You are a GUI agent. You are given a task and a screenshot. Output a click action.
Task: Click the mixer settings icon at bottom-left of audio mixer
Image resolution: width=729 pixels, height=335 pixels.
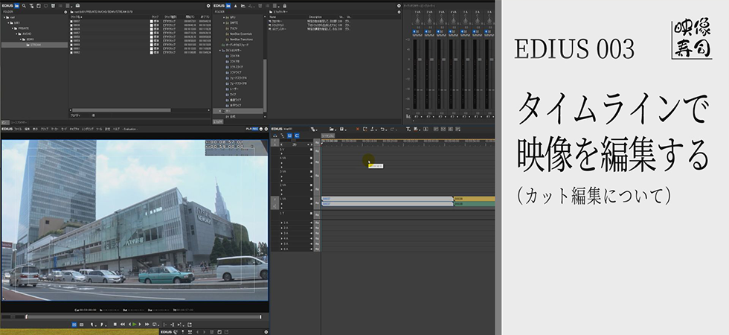click(408, 116)
